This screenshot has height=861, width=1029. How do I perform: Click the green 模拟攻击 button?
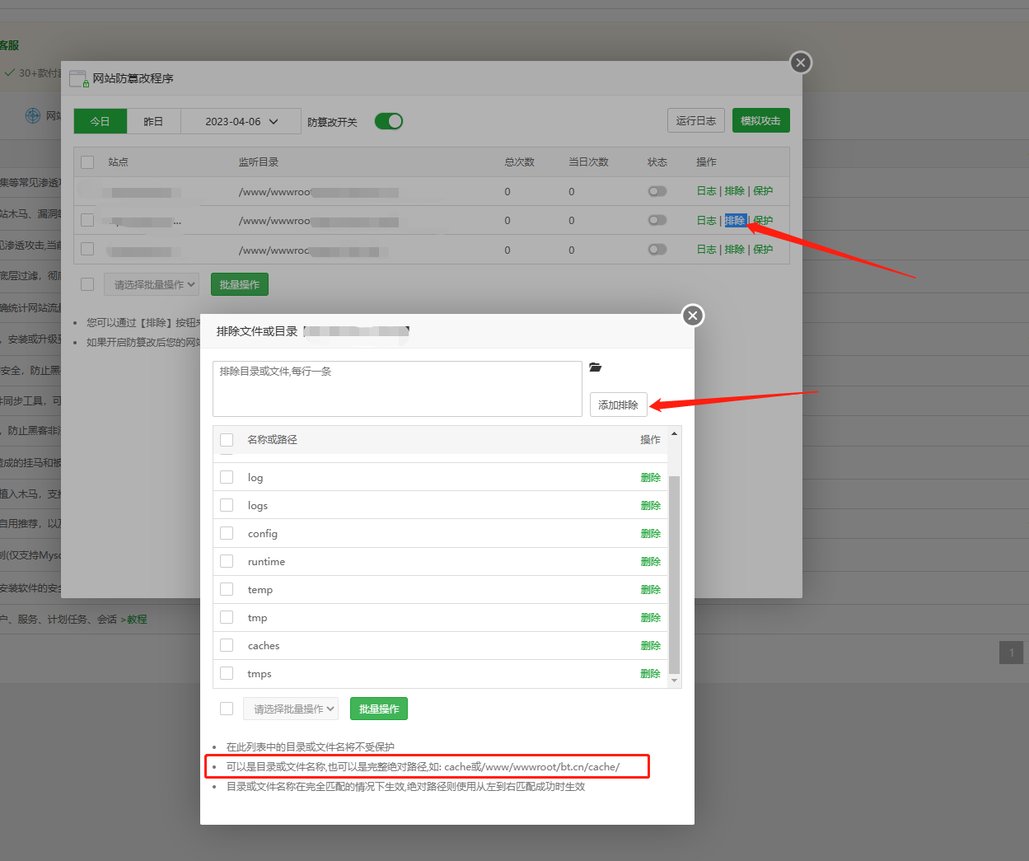[760, 120]
